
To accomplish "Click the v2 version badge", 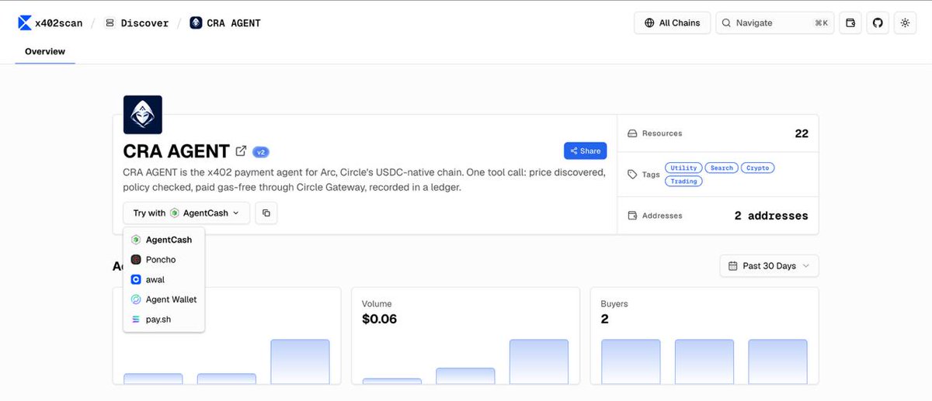I will (261, 152).
